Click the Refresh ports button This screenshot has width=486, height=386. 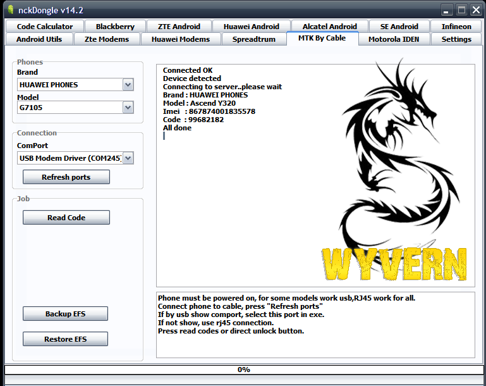pyautogui.click(x=66, y=177)
